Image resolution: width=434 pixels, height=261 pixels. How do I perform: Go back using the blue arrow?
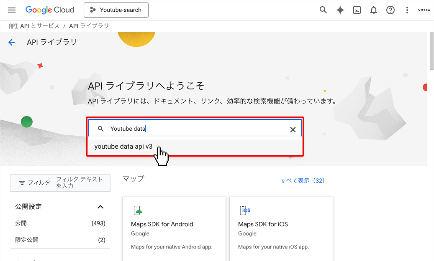[x=12, y=42]
